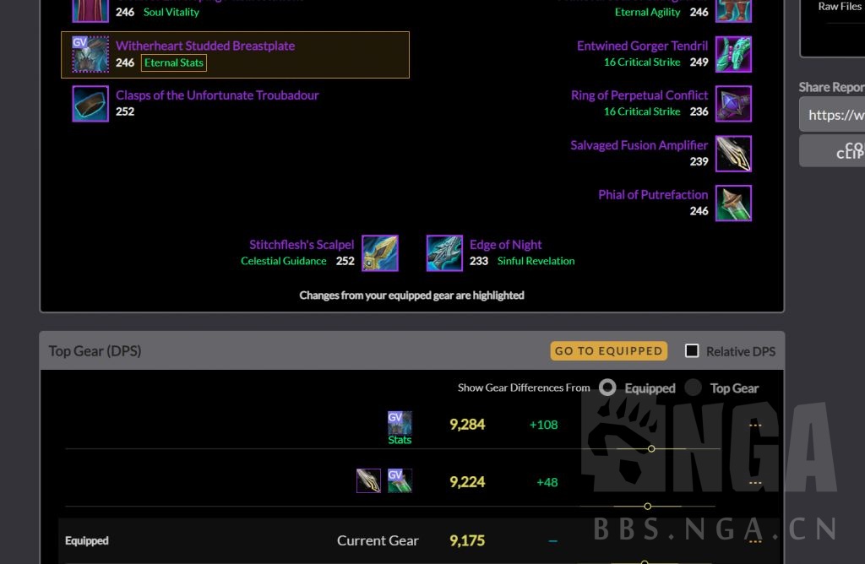Click the Witherheart Studded Breastplate item icon
Image resolution: width=865 pixels, height=564 pixels.
pos(90,54)
